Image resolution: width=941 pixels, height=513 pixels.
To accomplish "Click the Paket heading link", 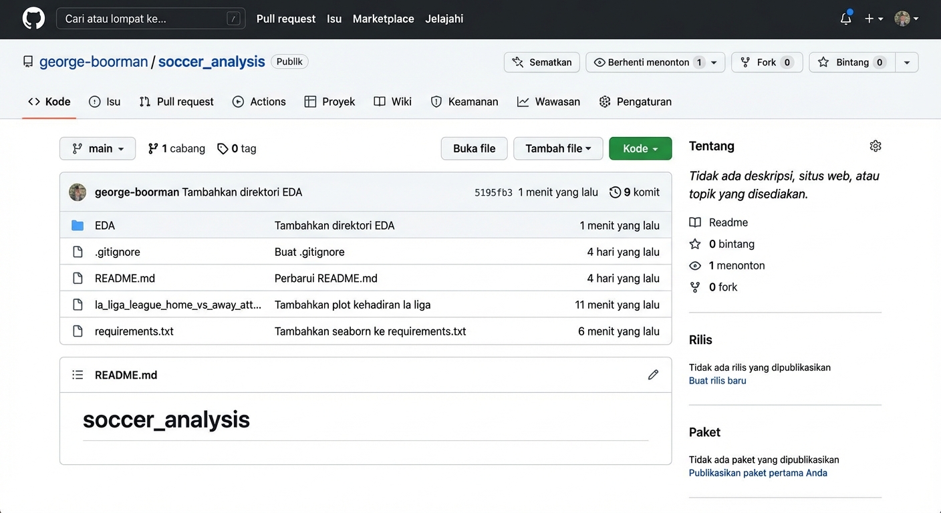I will [x=704, y=432].
